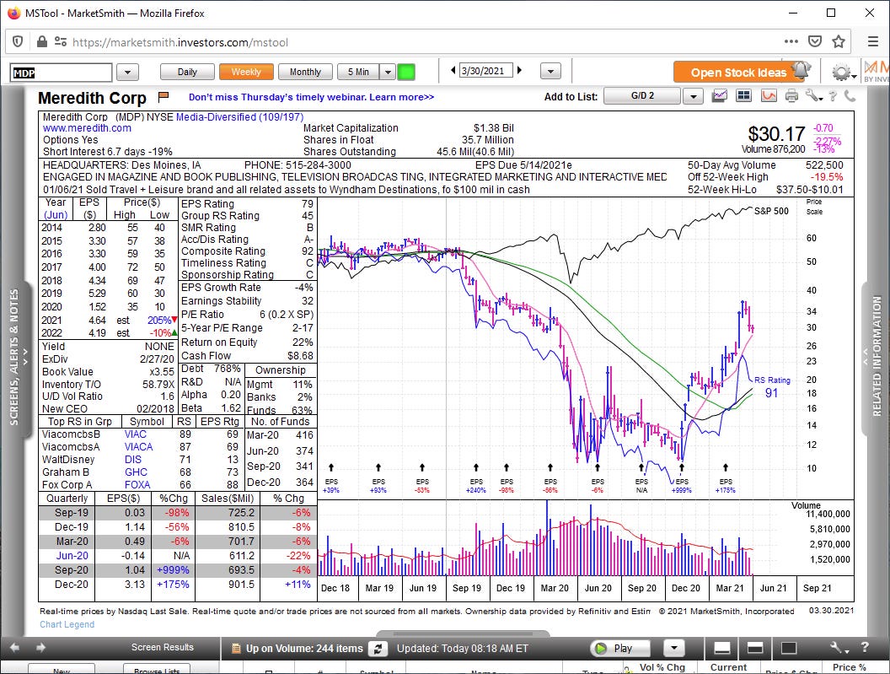890x674 pixels.
Task: Open the Thursday webinar Learn more link
Action: click(311, 97)
